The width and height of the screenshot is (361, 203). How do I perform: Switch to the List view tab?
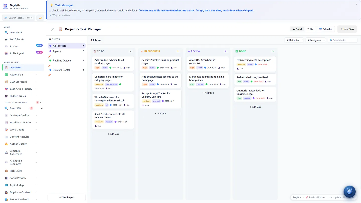point(310,29)
